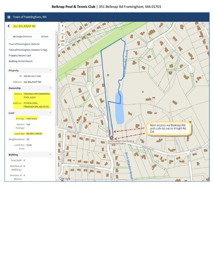Collapse the Property section
This screenshot has width=213, height=276.
[x=50, y=70]
